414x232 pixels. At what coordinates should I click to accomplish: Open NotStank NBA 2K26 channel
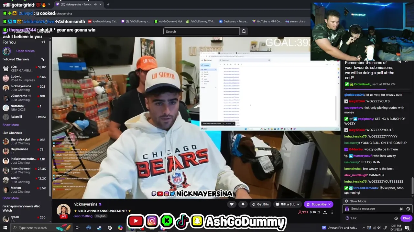click(x=24, y=108)
